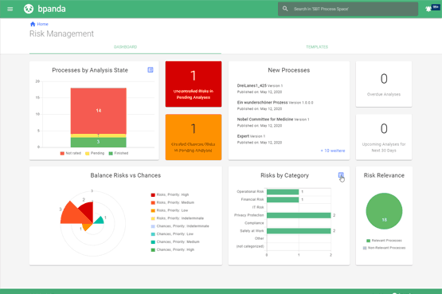
Task: Click the green Risk Relevance pie labeled 18
Action: 384,211
